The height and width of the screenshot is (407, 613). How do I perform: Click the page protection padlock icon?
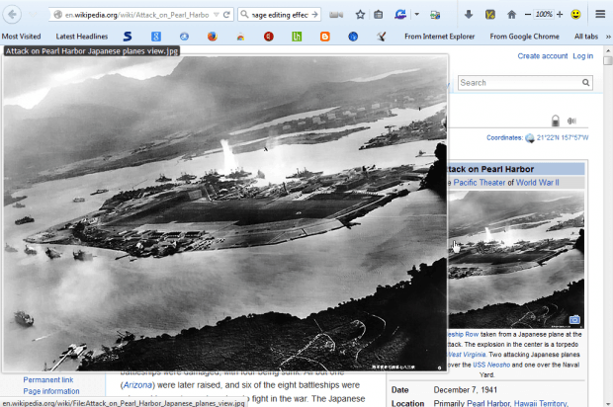pyautogui.click(x=555, y=121)
